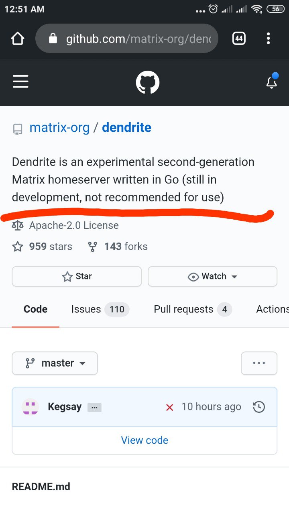Tap the View code link
This screenshot has width=289, height=514.
click(x=144, y=440)
